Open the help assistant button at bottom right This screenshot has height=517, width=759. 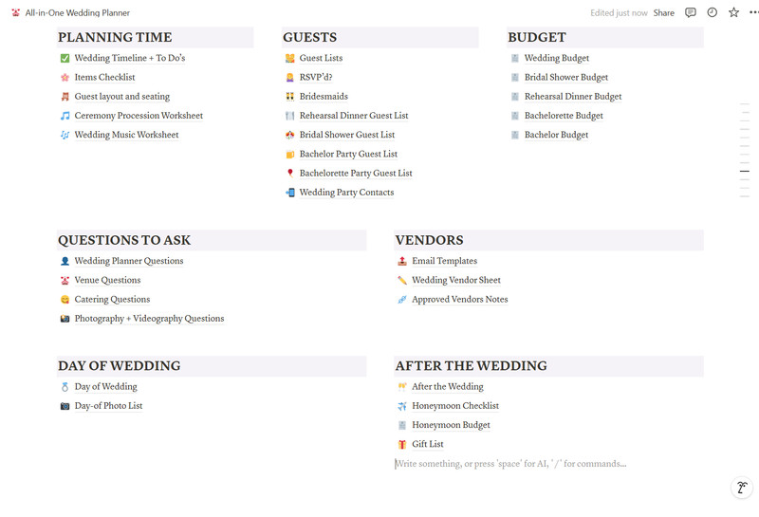coord(742,487)
